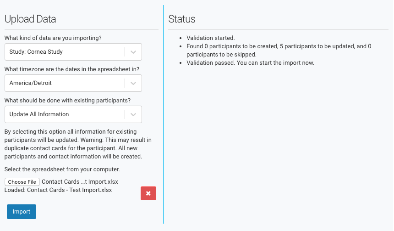Click the 'Study: Cornea Study' selected value
Screen dimensions: 394x231
36,52
